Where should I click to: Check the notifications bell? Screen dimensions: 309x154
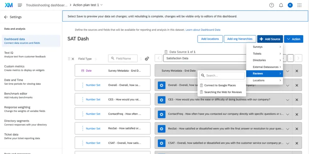(x=281, y=5)
